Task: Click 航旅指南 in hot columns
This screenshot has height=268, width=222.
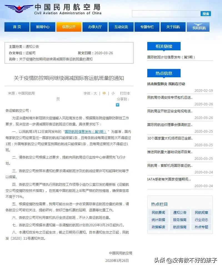Action: pos(180,227)
